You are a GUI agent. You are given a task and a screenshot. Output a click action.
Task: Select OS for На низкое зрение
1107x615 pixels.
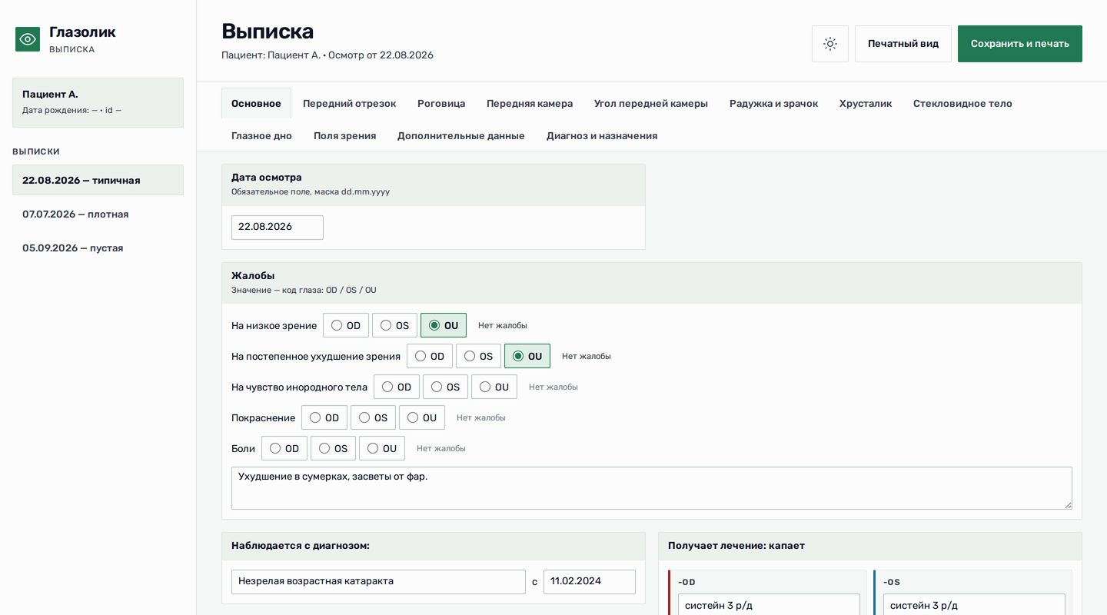[395, 325]
